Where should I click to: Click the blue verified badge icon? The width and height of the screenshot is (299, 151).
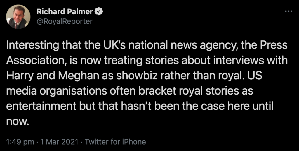click(x=99, y=12)
